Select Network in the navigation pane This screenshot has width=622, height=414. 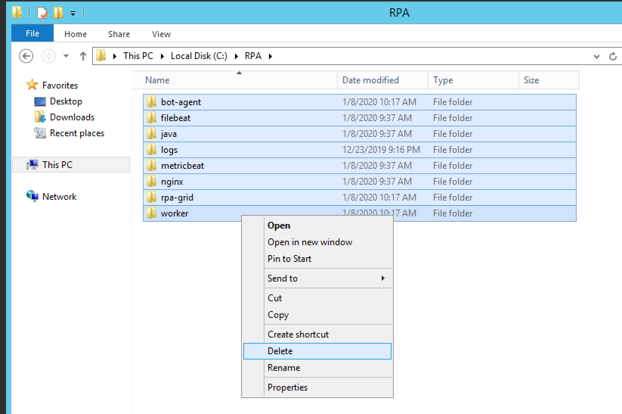click(x=59, y=197)
